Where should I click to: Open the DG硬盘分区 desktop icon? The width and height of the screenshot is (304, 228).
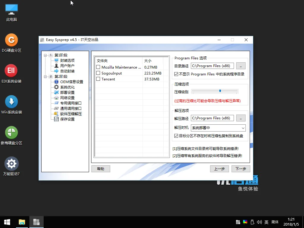[x=11, y=40]
